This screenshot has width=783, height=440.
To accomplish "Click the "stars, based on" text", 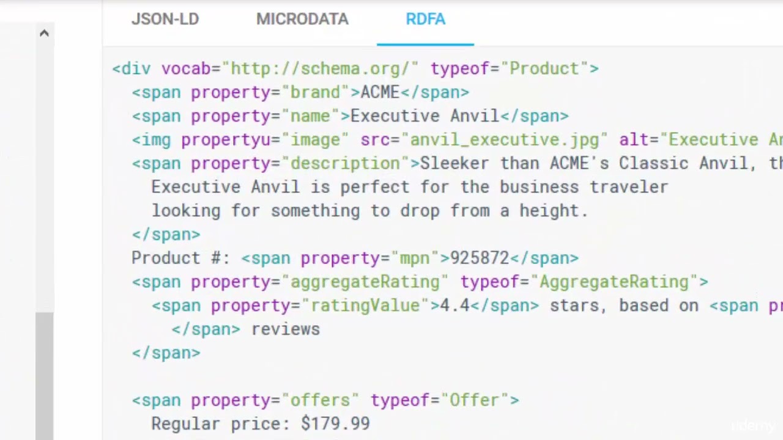I will pos(624,306).
